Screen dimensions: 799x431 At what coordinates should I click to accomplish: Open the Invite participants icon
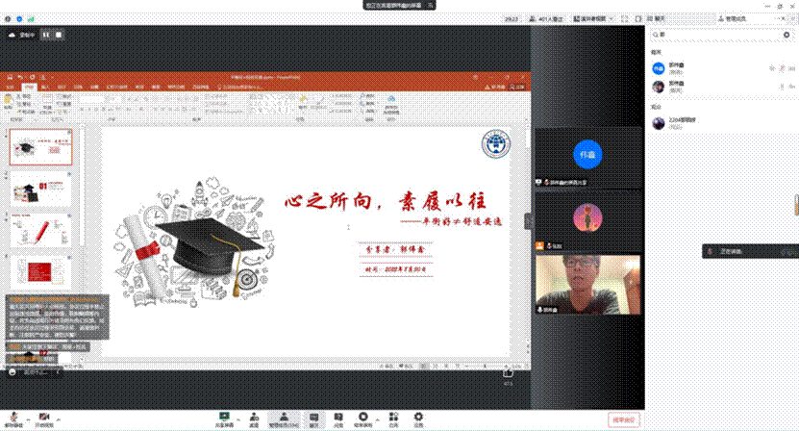pyautogui.click(x=255, y=417)
